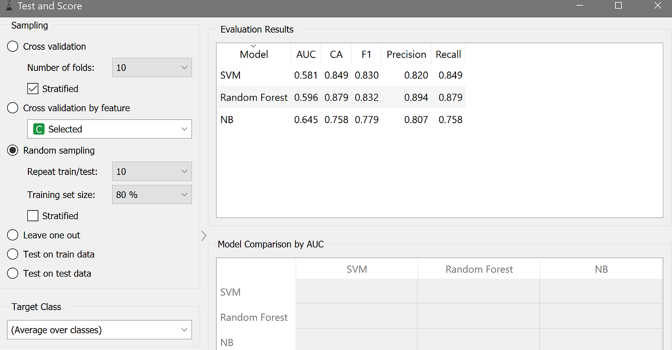672x350 pixels.
Task: Open the Repeat train/test dropdown
Action: [152, 171]
